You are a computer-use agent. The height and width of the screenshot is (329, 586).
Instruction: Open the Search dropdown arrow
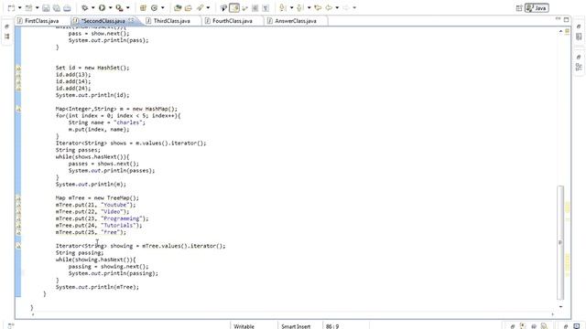(x=208, y=8)
